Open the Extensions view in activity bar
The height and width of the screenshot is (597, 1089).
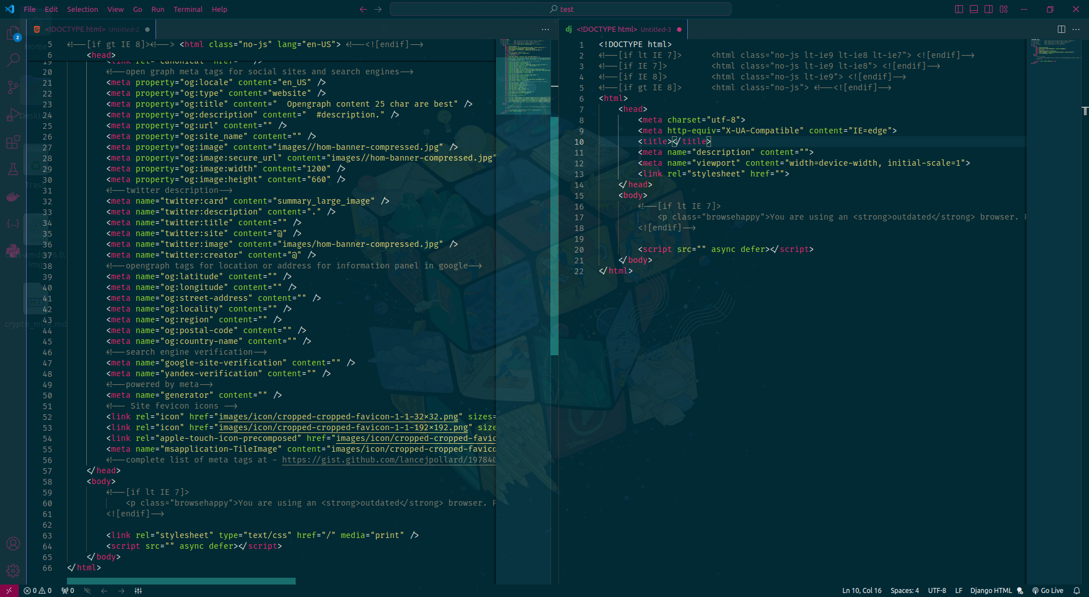[x=13, y=142]
